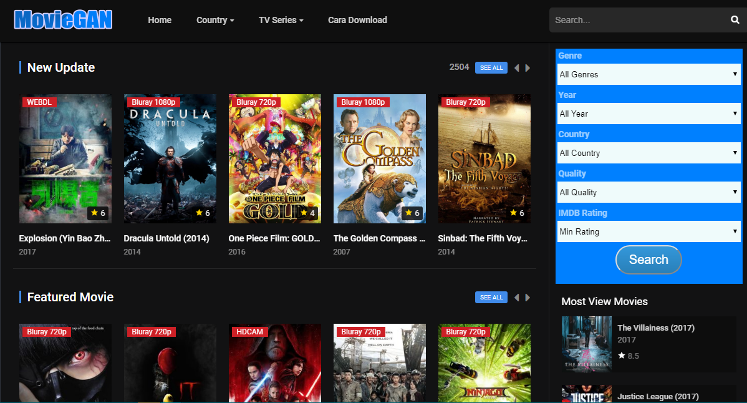Expand the Country menu in navbar
Screen dimensions: 747x403
[x=215, y=20]
